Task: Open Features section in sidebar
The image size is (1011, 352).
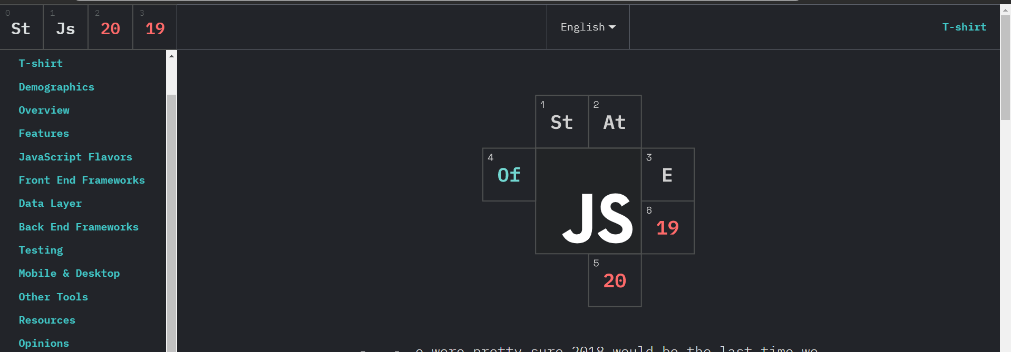Action: 44,133
